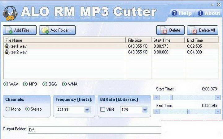Click the End Time column header
Image resolution: width=223 pixels, height=139 pixels.
point(202,40)
